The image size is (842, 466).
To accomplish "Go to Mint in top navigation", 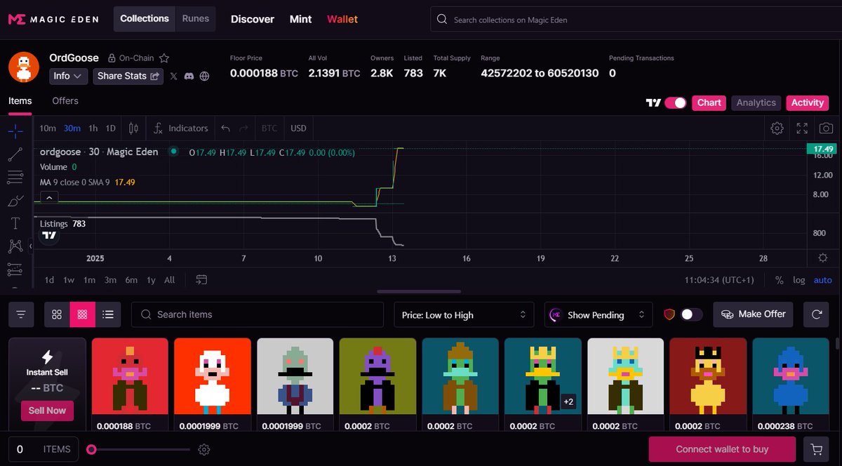I will [300, 20].
